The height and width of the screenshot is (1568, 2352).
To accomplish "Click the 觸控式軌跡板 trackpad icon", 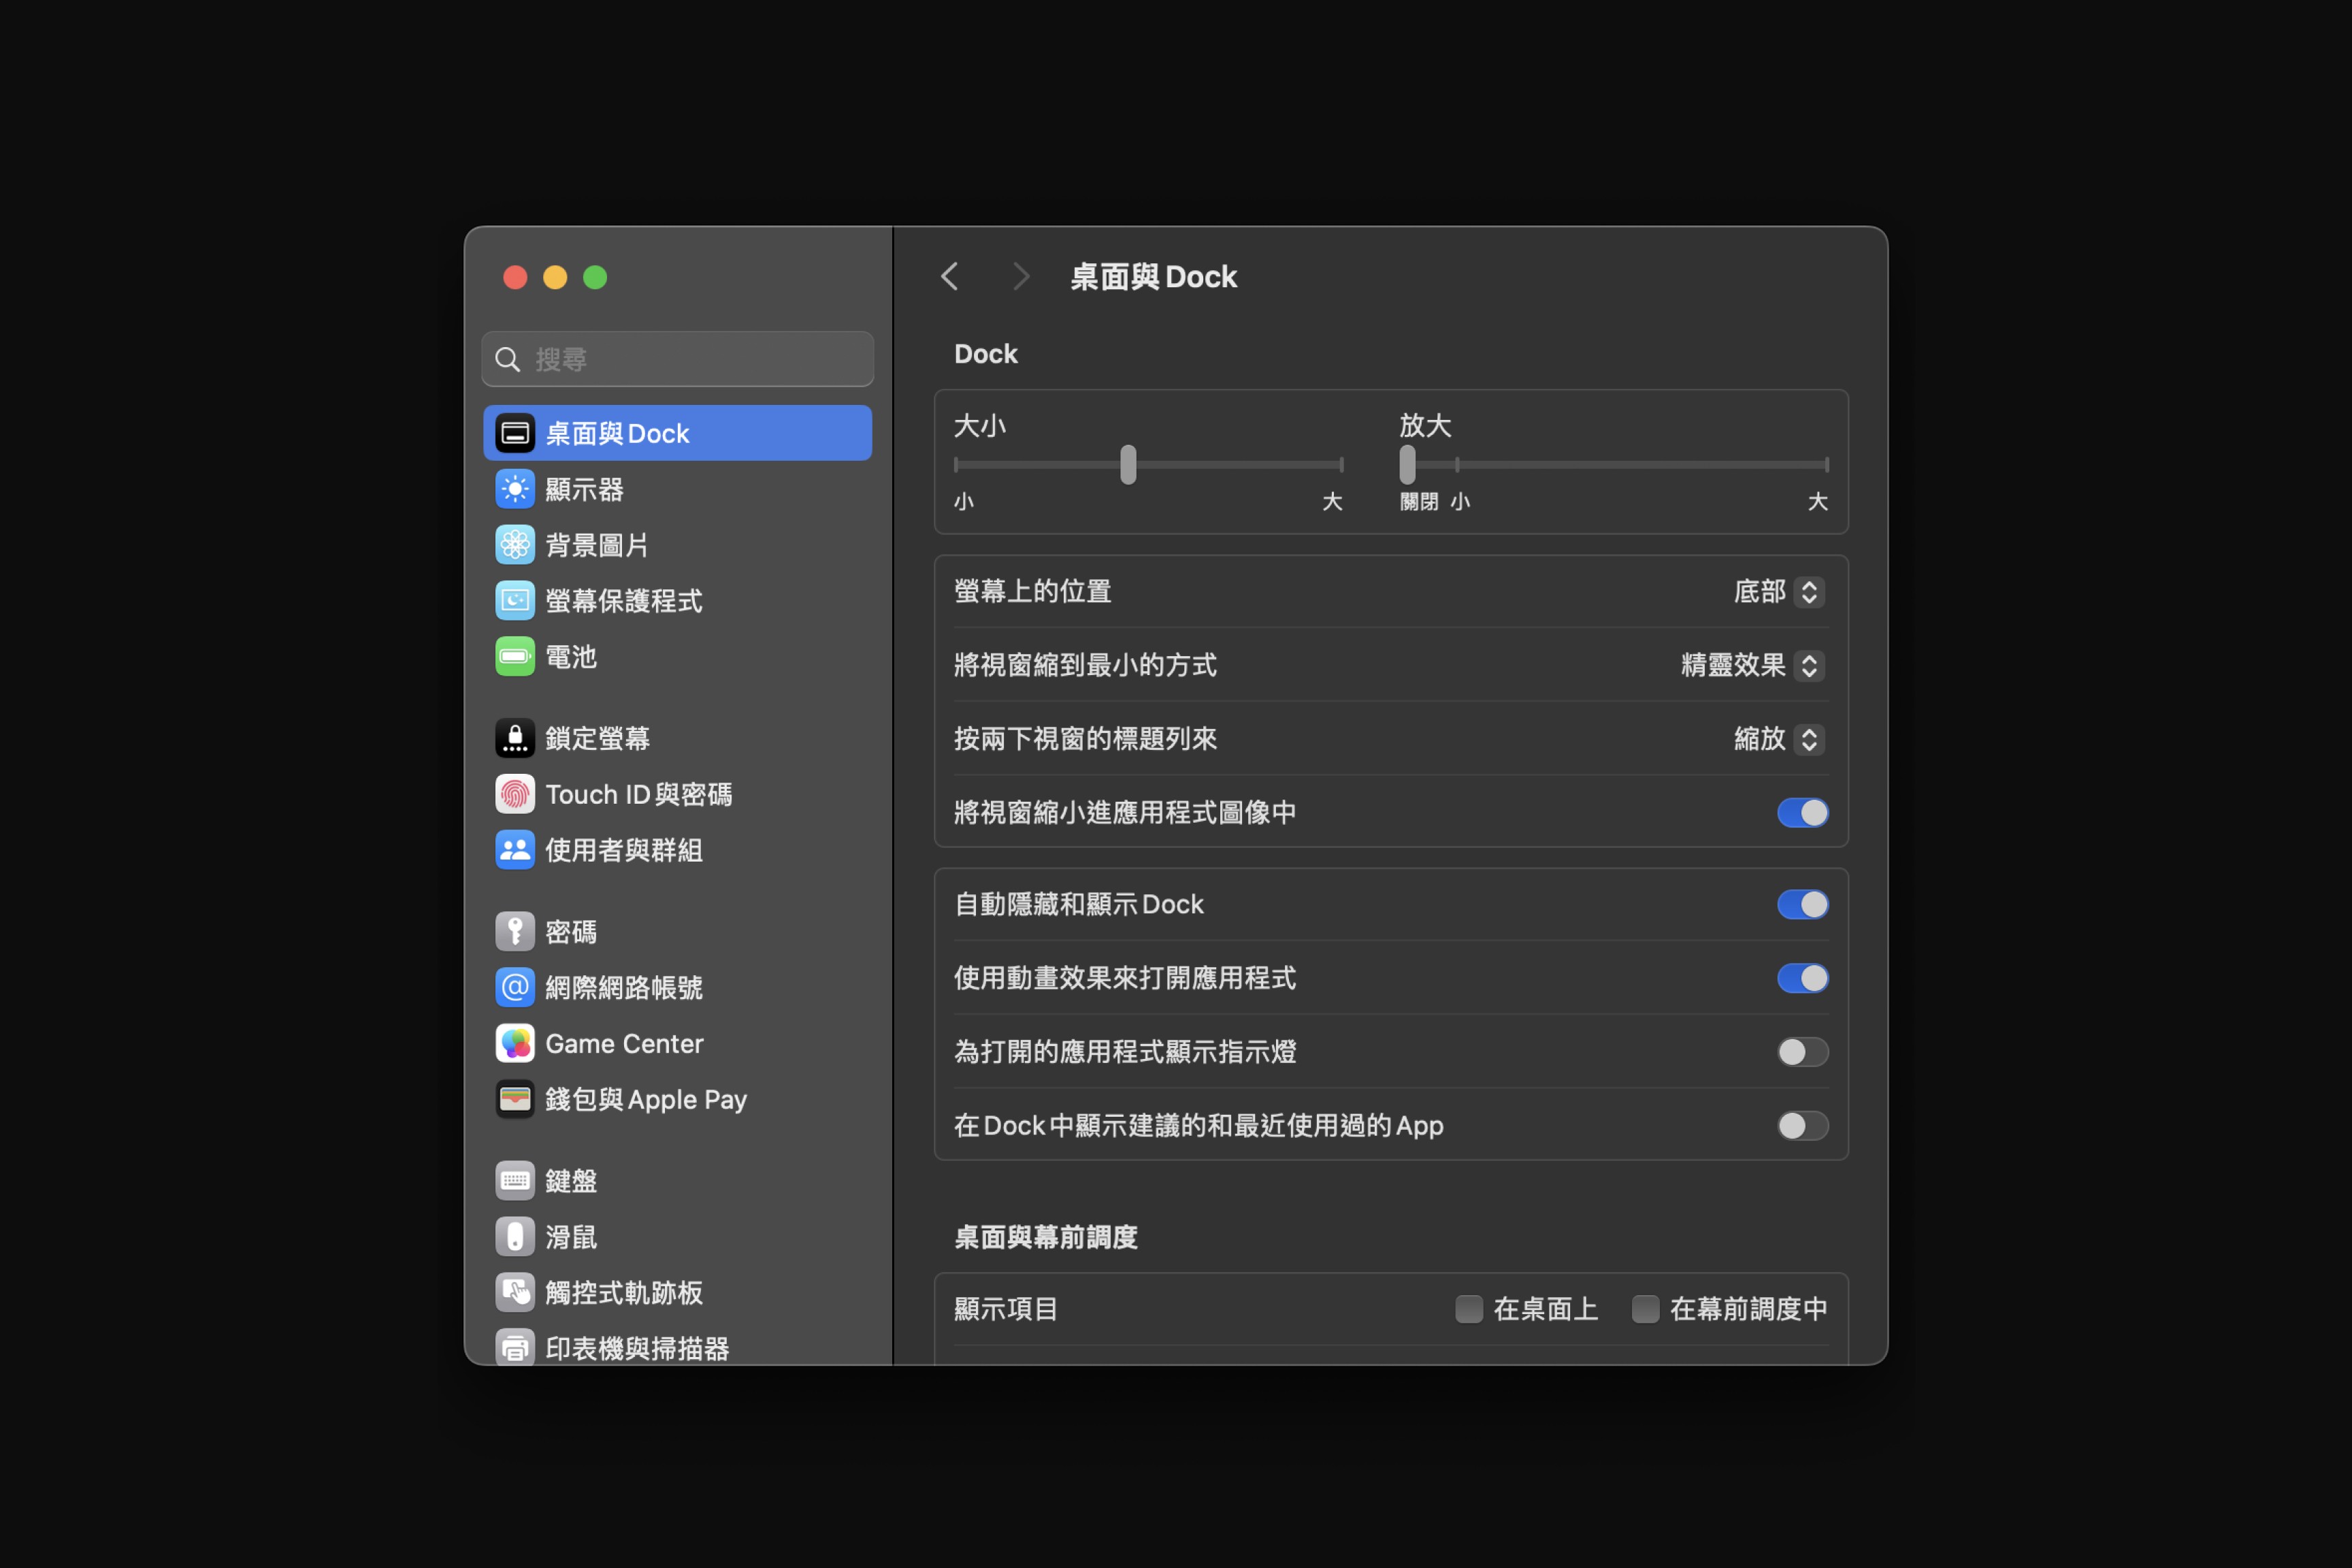I will click(515, 1292).
